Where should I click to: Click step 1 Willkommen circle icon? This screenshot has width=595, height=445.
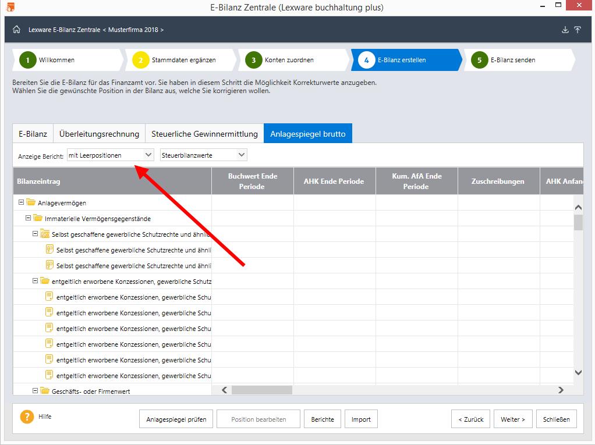tap(28, 60)
